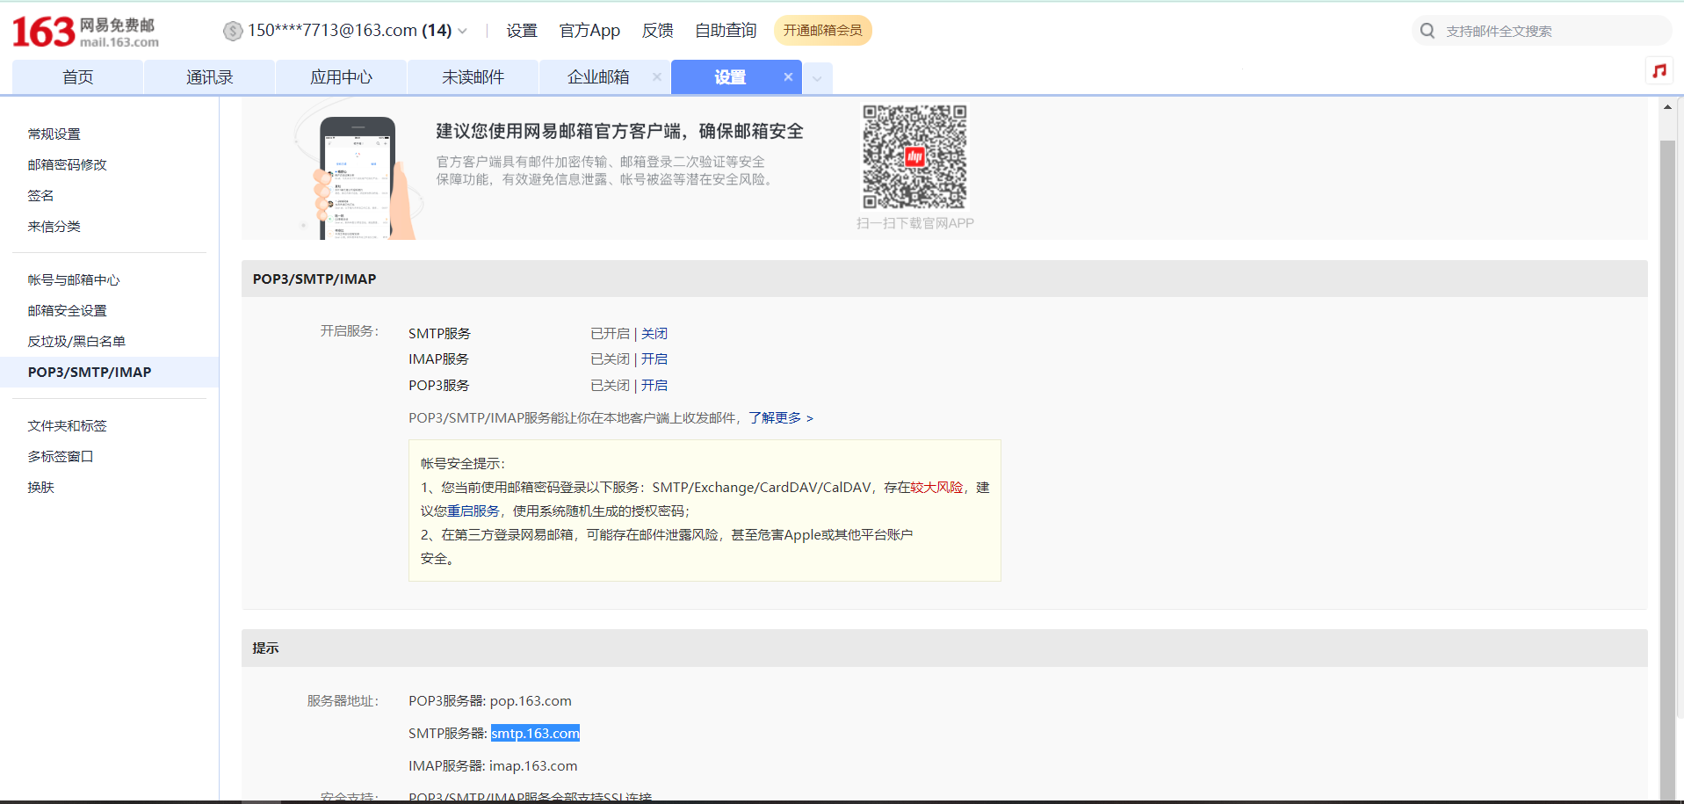The image size is (1684, 804).
Task: Open 帐号与邮箱中心 in the sidebar
Action: [74, 279]
